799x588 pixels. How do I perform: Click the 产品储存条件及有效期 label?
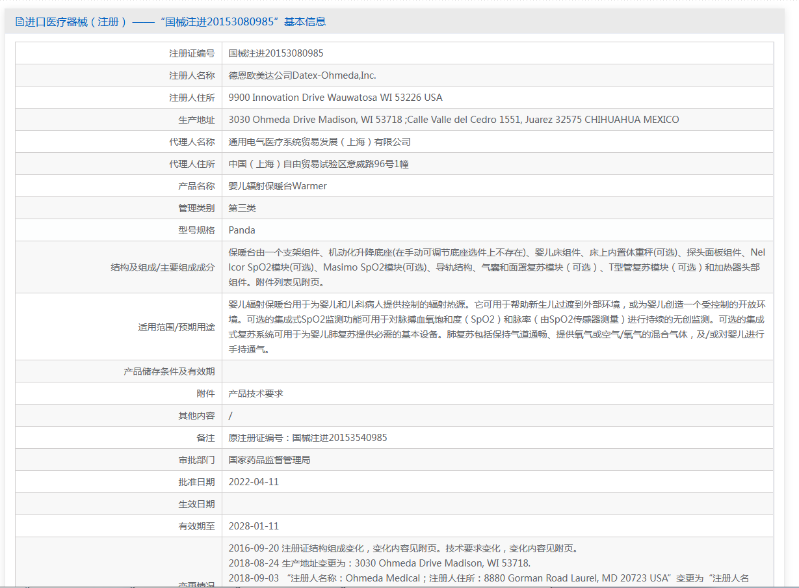[x=169, y=371]
